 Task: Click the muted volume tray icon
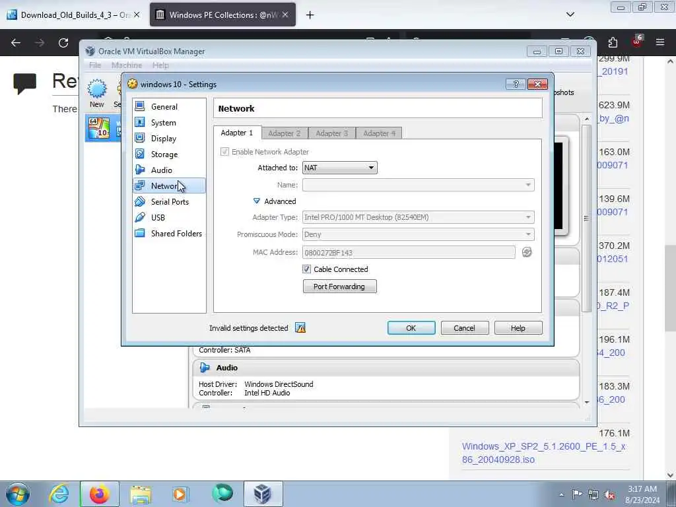pyautogui.click(x=609, y=494)
